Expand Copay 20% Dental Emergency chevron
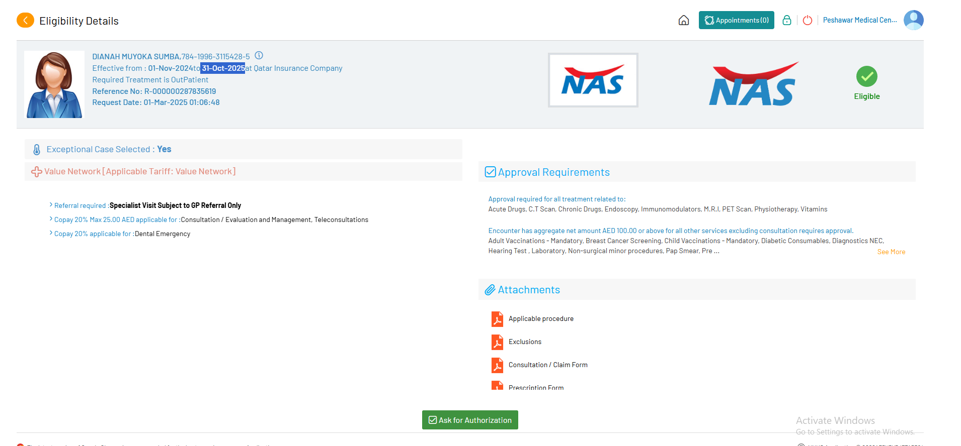This screenshot has height=446, width=961. tap(51, 233)
